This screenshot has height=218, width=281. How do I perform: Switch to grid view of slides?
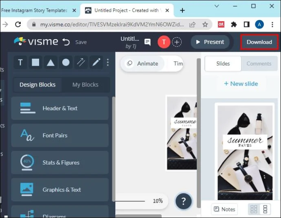click(254, 209)
